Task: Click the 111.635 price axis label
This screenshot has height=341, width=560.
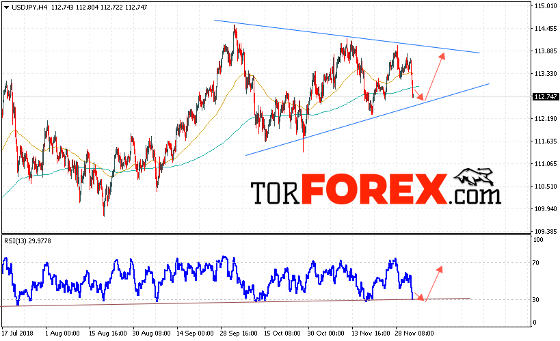Action: 546,141
